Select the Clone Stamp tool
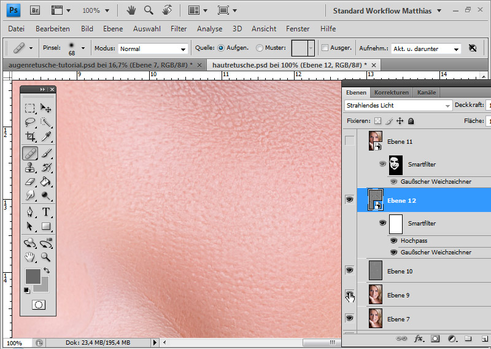The image size is (491, 349). point(30,168)
